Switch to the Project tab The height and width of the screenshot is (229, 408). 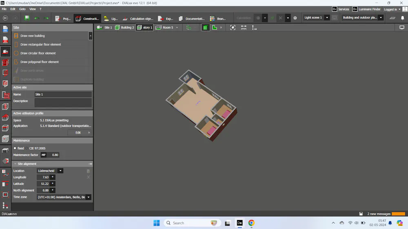tap(63, 18)
